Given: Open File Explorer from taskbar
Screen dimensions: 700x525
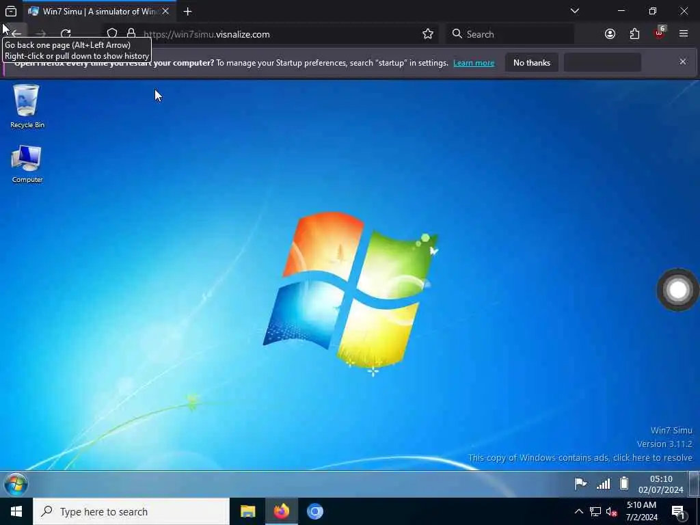Looking at the screenshot, I should pyautogui.click(x=247, y=511).
